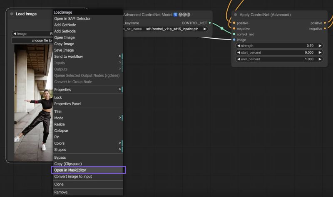Increase end_percent with right arrow
The width and height of the screenshot is (333, 197).
[x=320, y=59]
